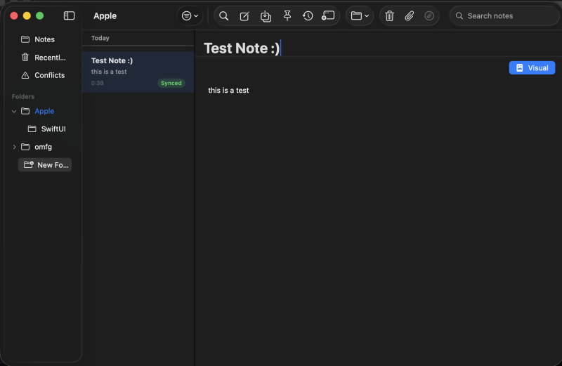Expand the omfg folder chevron
This screenshot has width=562, height=366.
tap(14, 147)
